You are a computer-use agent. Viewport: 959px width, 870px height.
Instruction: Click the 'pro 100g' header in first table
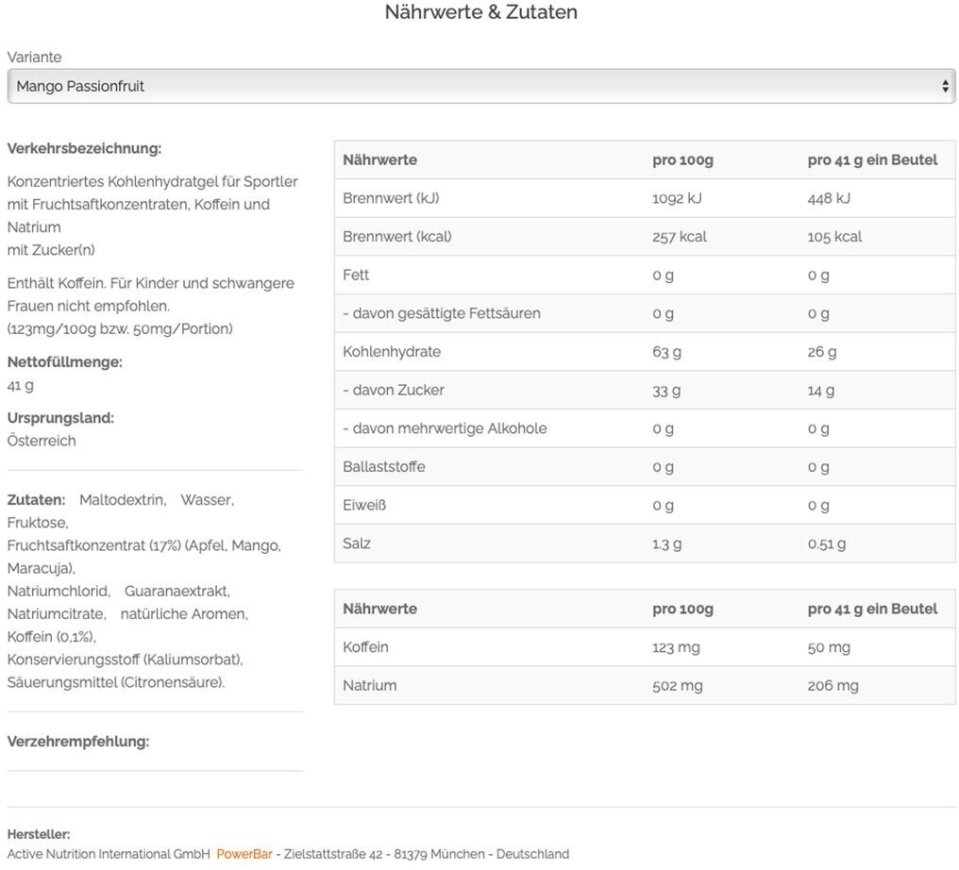pyautogui.click(x=682, y=160)
